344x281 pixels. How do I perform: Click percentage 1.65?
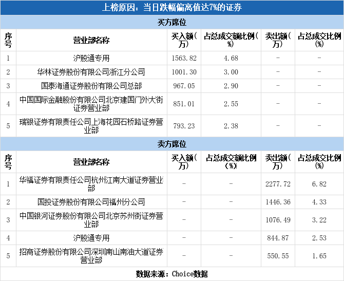319,256
